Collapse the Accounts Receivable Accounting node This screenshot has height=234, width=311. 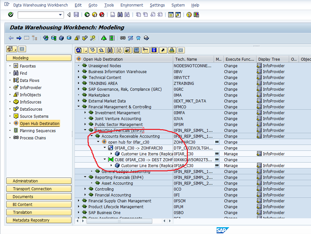92,136
